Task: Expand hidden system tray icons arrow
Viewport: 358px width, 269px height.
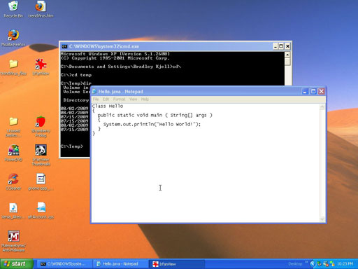Action: click(313, 264)
